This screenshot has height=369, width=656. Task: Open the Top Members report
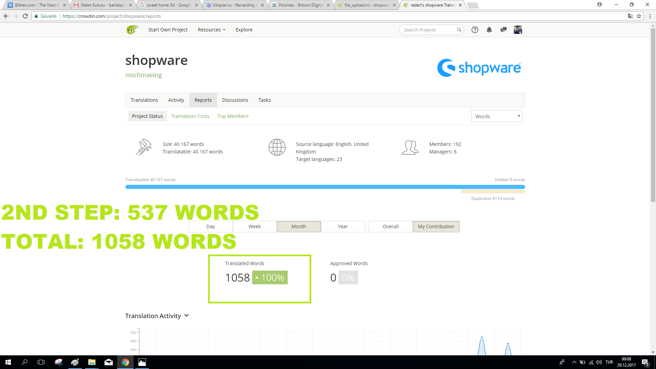point(233,116)
